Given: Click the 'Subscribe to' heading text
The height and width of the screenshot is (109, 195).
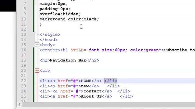Looking at the screenshot, I should 179,50.
